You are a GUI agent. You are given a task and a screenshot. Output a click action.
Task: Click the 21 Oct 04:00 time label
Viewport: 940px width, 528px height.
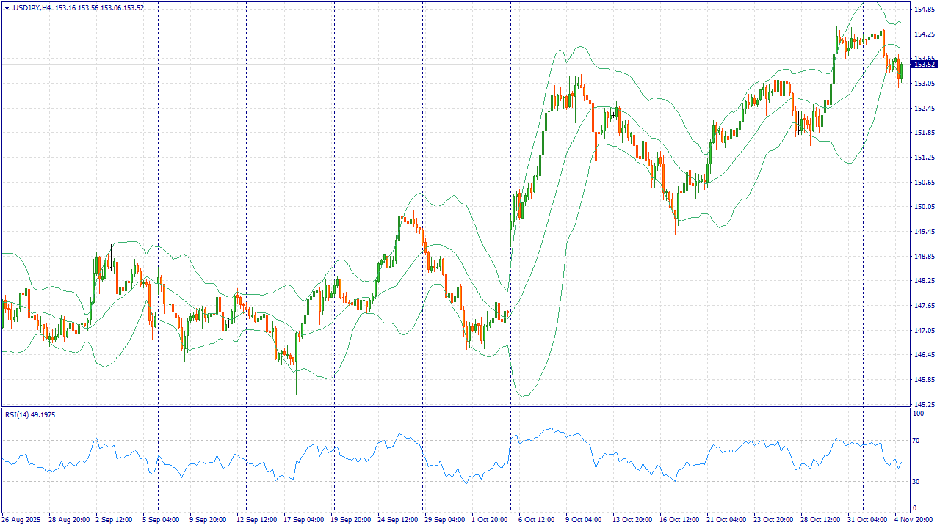725,520
